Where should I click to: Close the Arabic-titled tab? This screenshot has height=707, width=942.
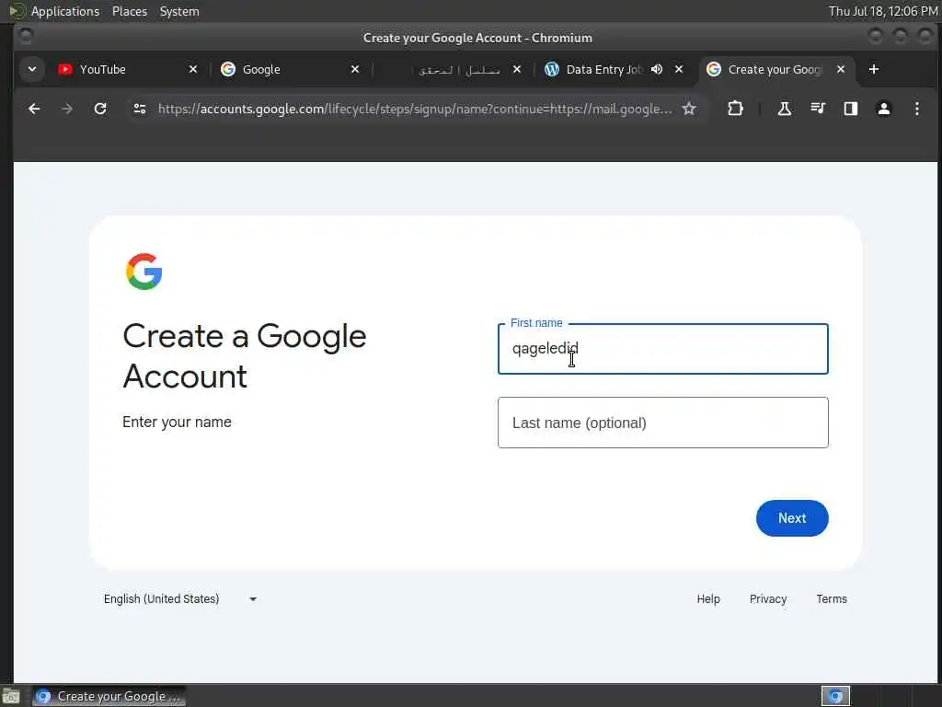(x=517, y=69)
